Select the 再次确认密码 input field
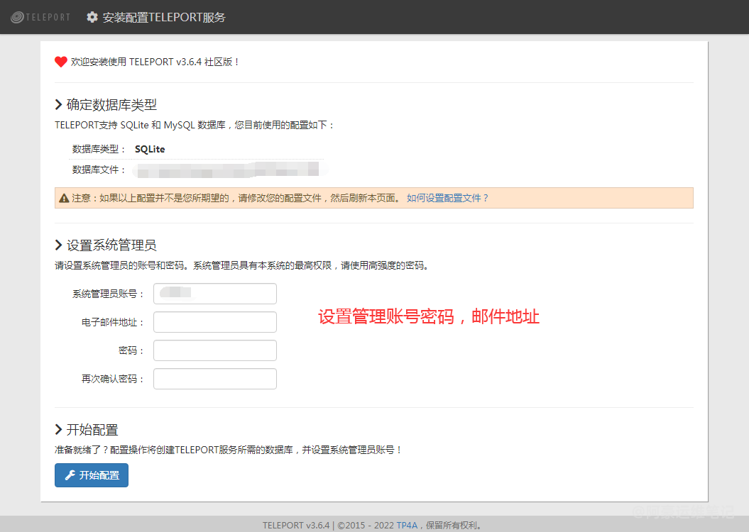The width and height of the screenshot is (749, 532). tap(215, 379)
